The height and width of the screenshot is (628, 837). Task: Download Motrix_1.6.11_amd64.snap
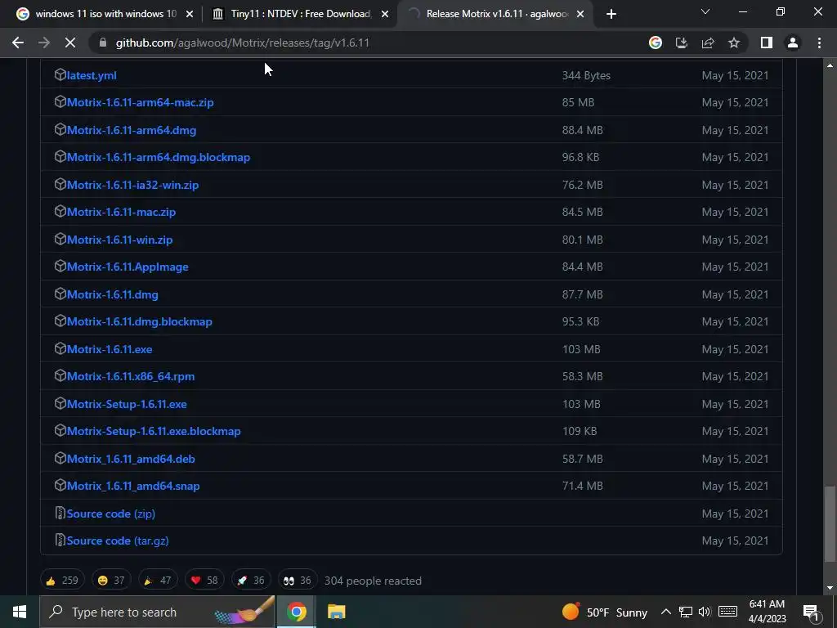point(133,486)
